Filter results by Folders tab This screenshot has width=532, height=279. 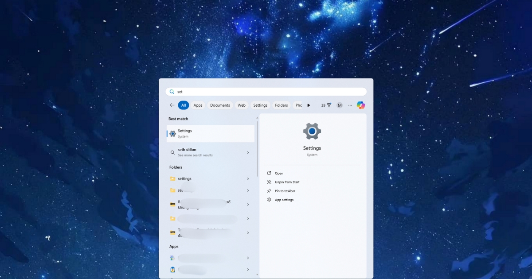click(x=281, y=105)
